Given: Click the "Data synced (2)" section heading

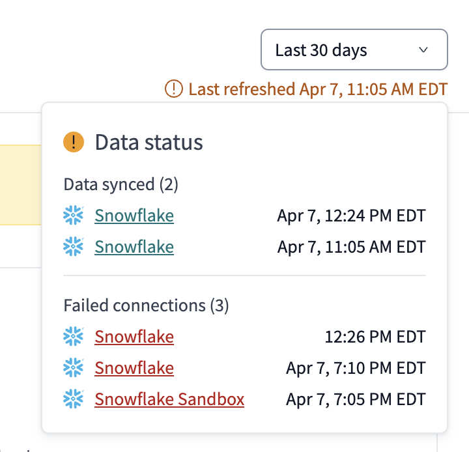Looking at the screenshot, I should [x=121, y=184].
